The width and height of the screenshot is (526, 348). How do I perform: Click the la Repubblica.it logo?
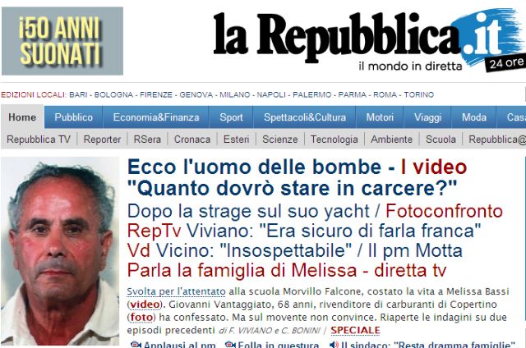[369, 39]
